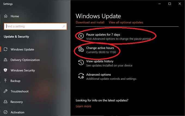This screenshot has height=116, width=185.
Task: Click the Windows Update sync arrows icon
Action: (x=5, y=49)
